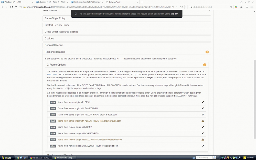Click the undo/restore closed tab icon
This screenshot has height=160, width=256.
coord(16,7)
